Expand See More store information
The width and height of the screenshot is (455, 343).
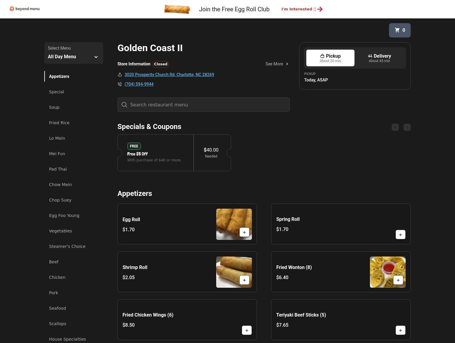277,64
